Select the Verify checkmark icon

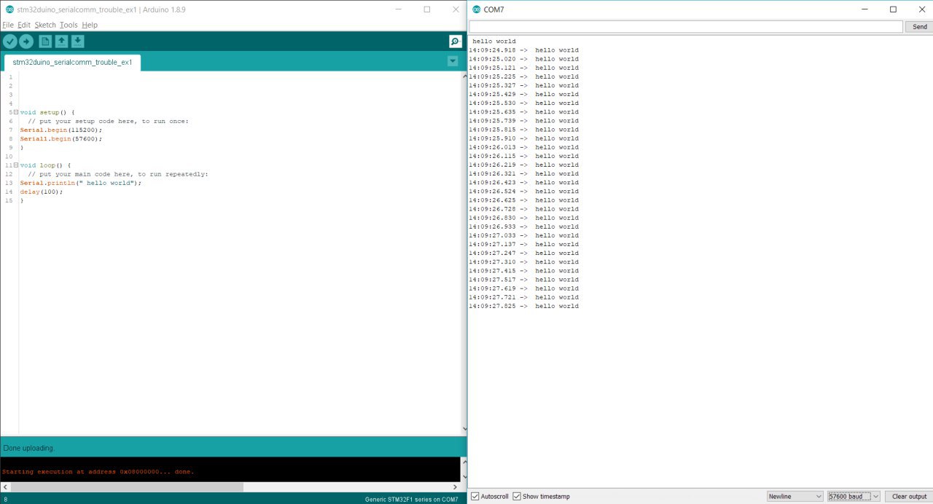pyautogui.click(x=9, y=42)
